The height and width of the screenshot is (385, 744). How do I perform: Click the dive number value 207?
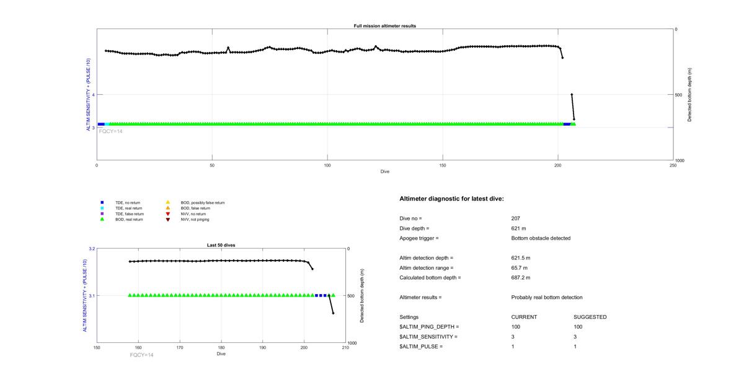516,218
